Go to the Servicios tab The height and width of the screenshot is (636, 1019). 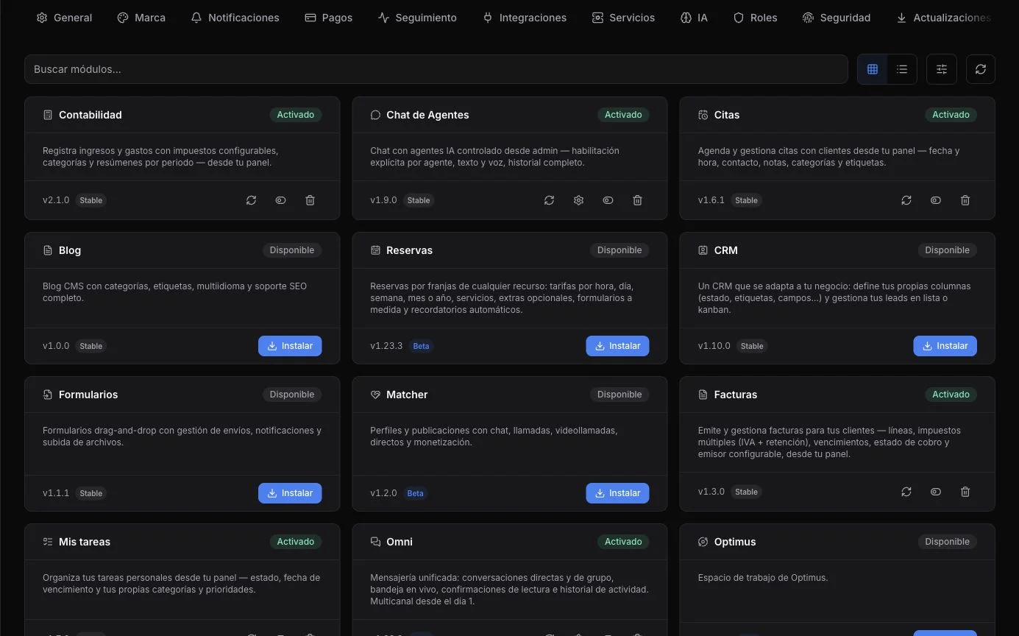pos(623,18)
